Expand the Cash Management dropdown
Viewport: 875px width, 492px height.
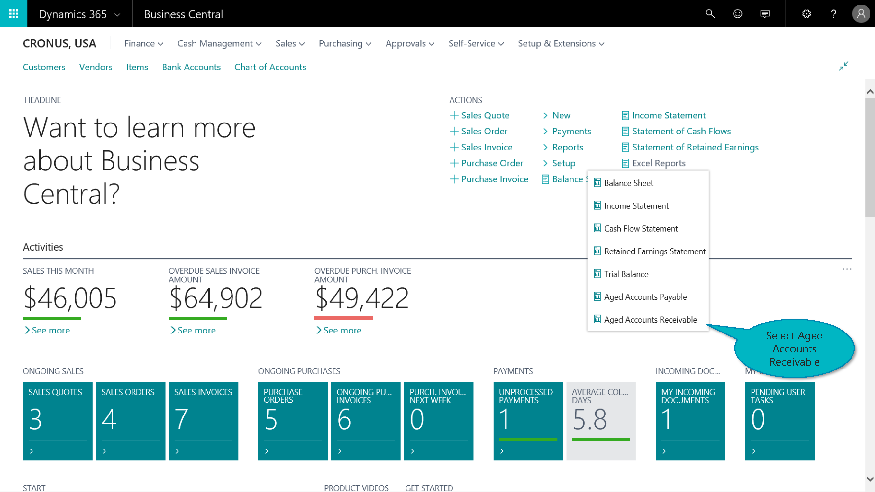[x=219, y=43]
